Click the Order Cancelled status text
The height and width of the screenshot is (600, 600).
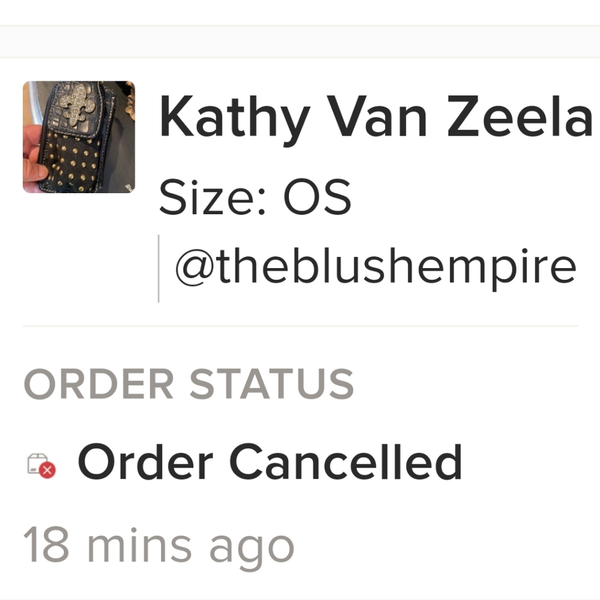click(270, 461)
